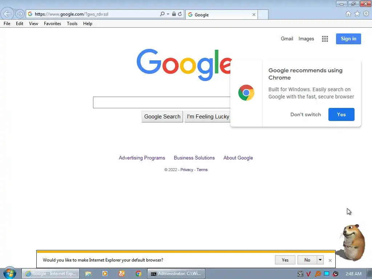Screen dimensions: 372x279
Task: Click the Chrome logo in the popup
Action: click(x=246, y=93)
